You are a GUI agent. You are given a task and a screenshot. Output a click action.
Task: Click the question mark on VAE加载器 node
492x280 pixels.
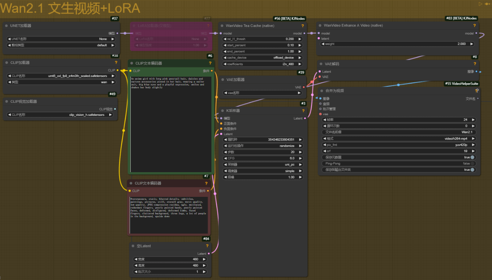pos(303,80)
